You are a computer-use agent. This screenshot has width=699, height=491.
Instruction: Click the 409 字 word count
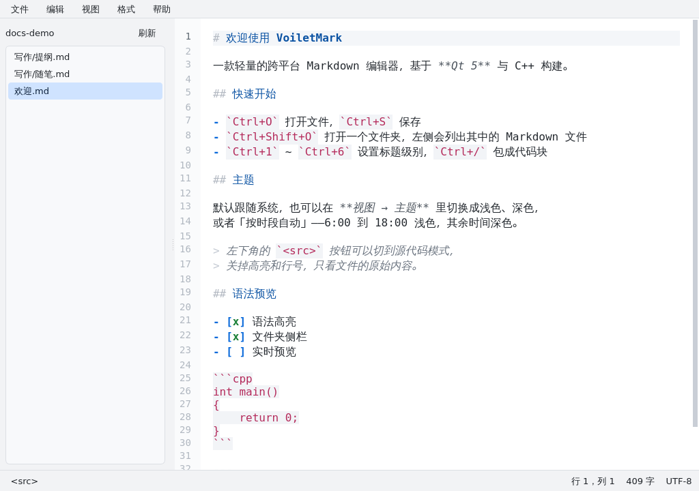[640, 481]
